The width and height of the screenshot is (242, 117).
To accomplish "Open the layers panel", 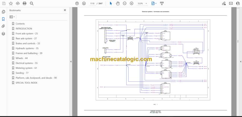I will 3,34.
